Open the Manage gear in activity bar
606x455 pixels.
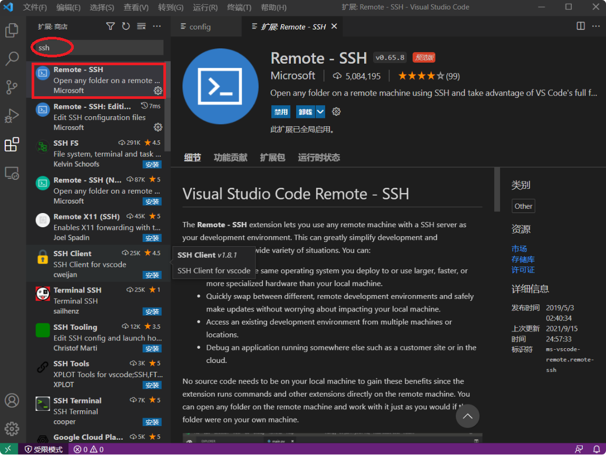[12, 429]
